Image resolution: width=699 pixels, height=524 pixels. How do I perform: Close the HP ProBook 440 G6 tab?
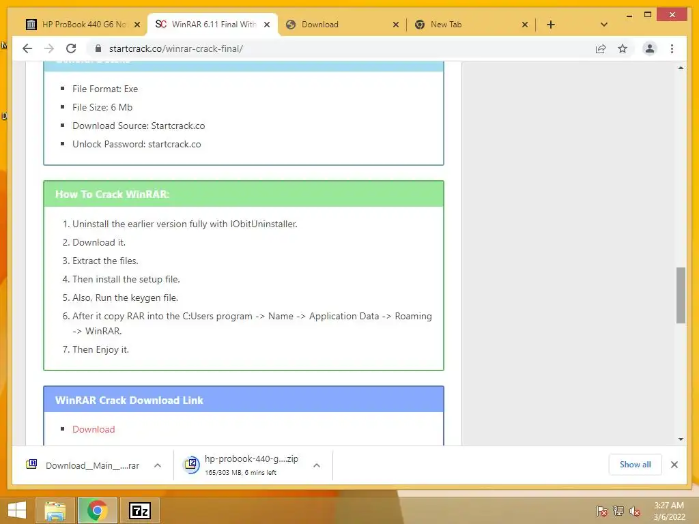[x=137, y=25]
